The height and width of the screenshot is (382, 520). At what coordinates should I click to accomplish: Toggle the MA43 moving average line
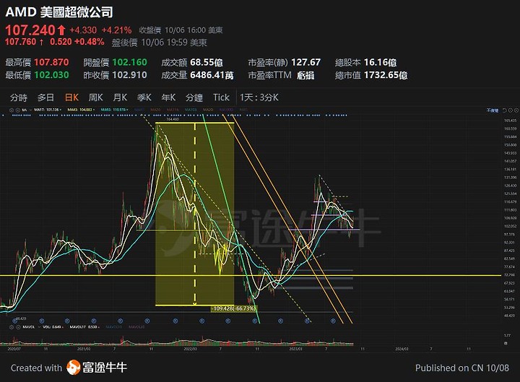[79, 110]
